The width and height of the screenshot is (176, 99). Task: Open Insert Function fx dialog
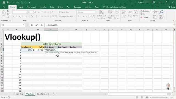[x=42, y=25]
